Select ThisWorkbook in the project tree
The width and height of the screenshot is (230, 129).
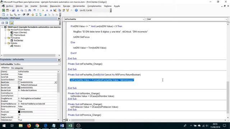pos(19,35)
